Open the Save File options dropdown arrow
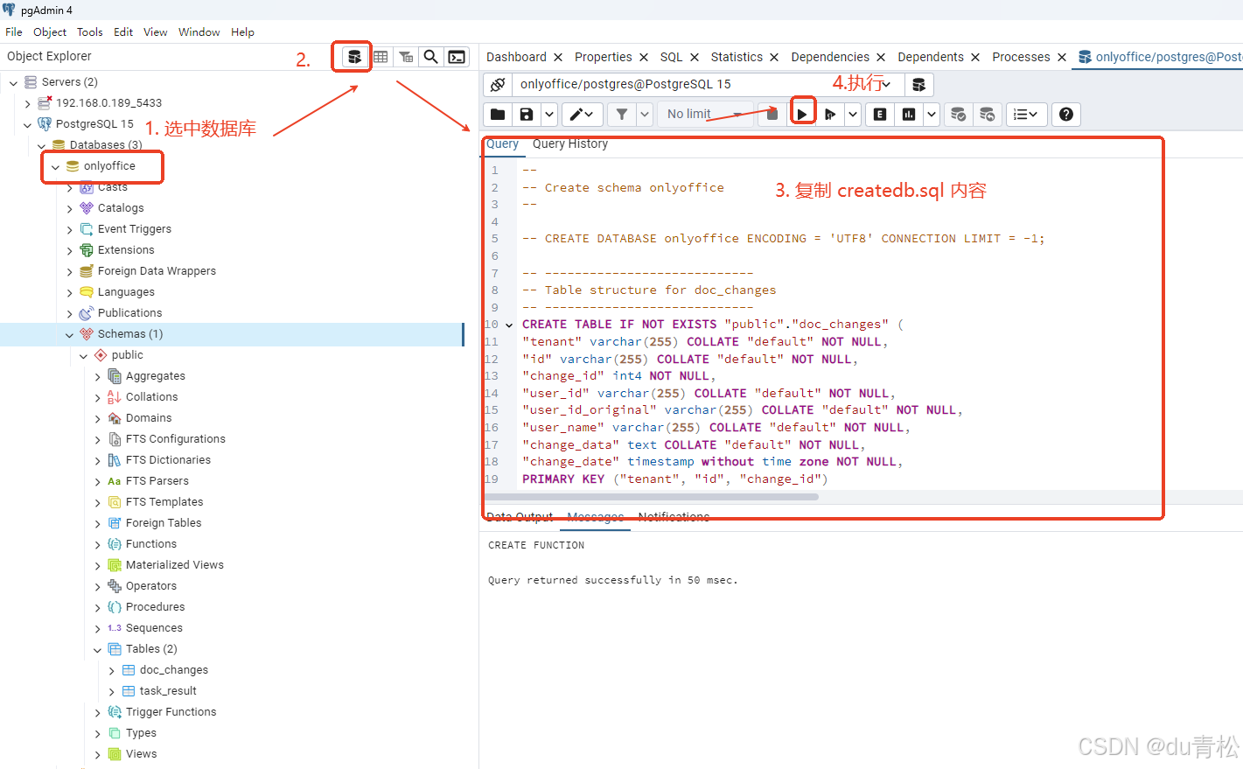This screenshot has height=769, width=1243. pos(548,115)
